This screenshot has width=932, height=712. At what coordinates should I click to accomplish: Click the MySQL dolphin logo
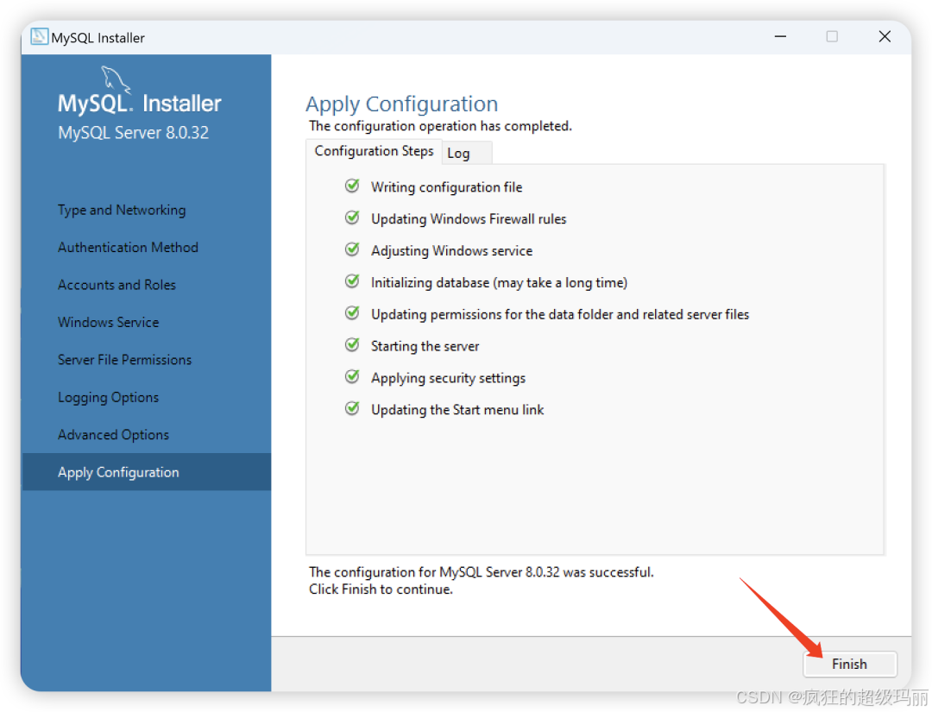click(115, 79)
